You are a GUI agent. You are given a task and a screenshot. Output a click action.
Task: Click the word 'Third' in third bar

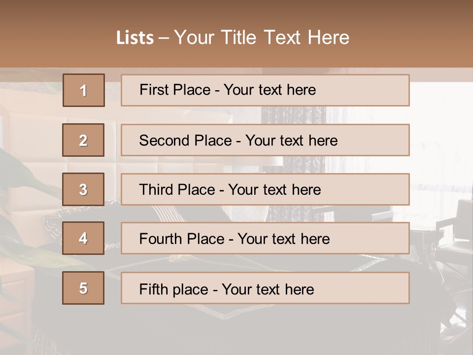click(156, 189)
